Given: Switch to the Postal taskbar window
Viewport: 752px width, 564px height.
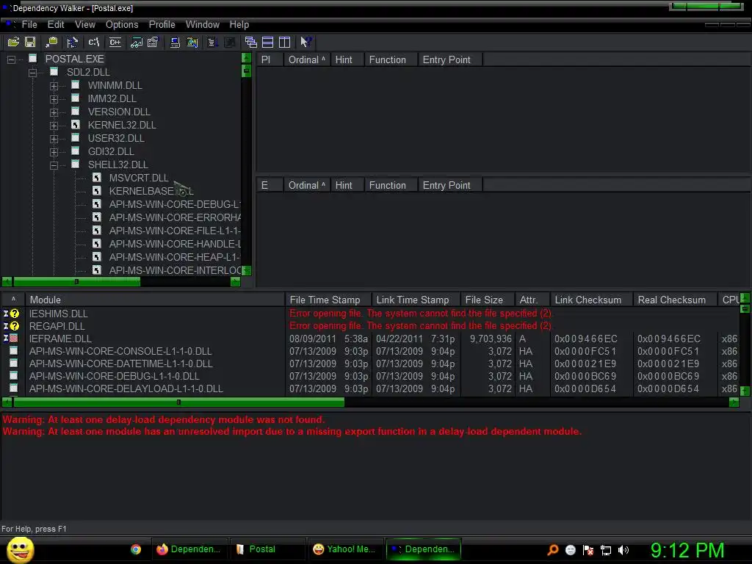Looking at the screenshot, I should (267, 549).
